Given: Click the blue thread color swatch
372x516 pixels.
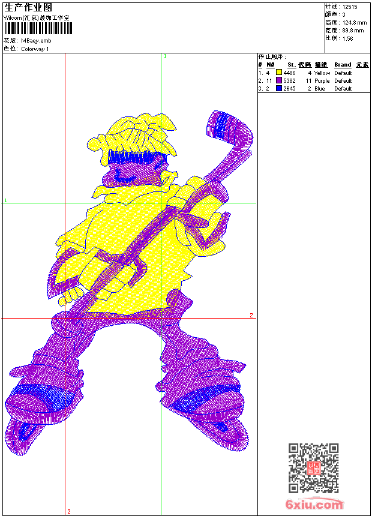Looking at the screenshot, I should (x=279, y=88).
